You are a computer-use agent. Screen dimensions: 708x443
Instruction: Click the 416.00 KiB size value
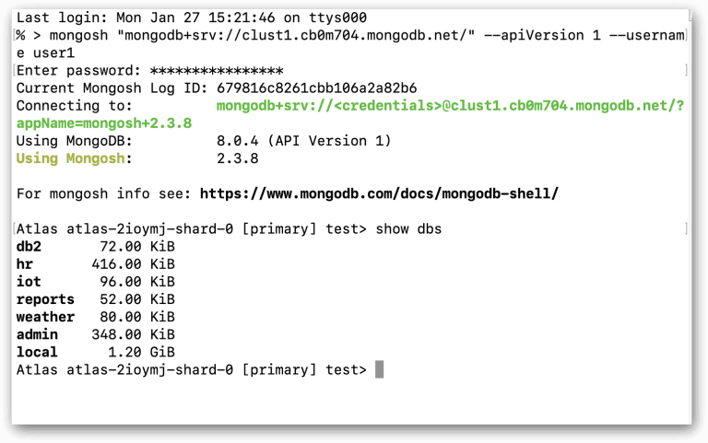pos(133,264)
